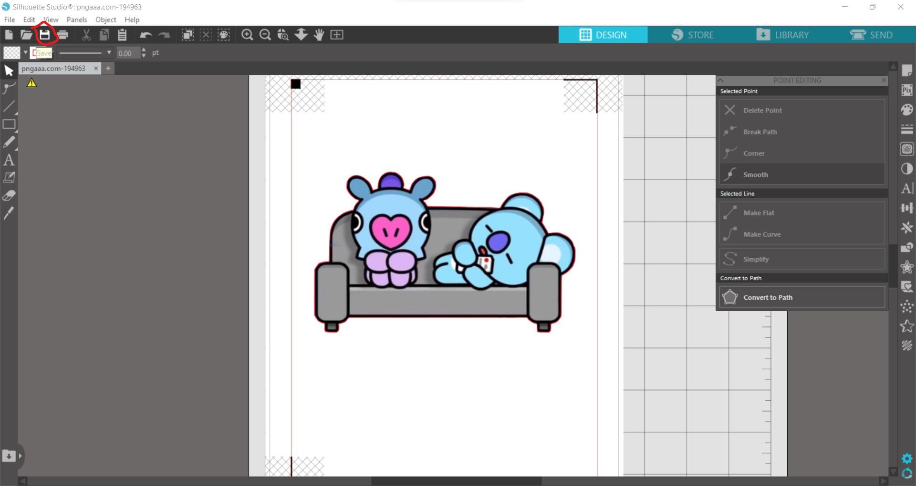Increase line thickness with the stepper arrow

(x=144, y=50)
